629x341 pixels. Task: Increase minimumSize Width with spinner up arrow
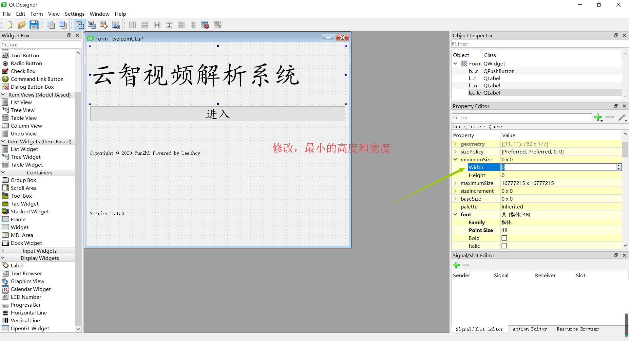[619, 166]
